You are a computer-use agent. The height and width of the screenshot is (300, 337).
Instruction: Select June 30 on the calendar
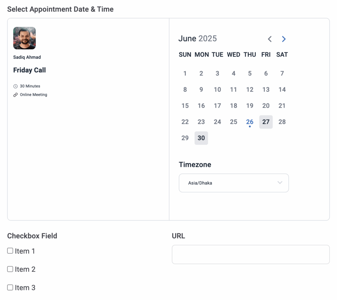pos(201,138)
